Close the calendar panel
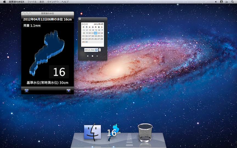237x148 pixels. click(80, 19)
